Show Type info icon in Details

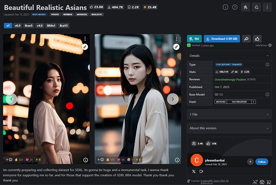[x=267, y=64]
